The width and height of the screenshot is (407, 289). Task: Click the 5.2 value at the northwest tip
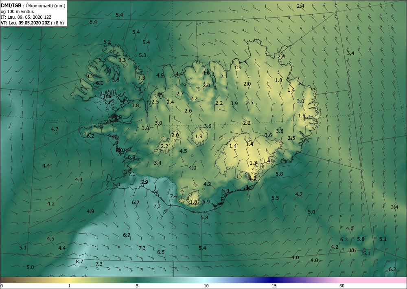[107, 42]
